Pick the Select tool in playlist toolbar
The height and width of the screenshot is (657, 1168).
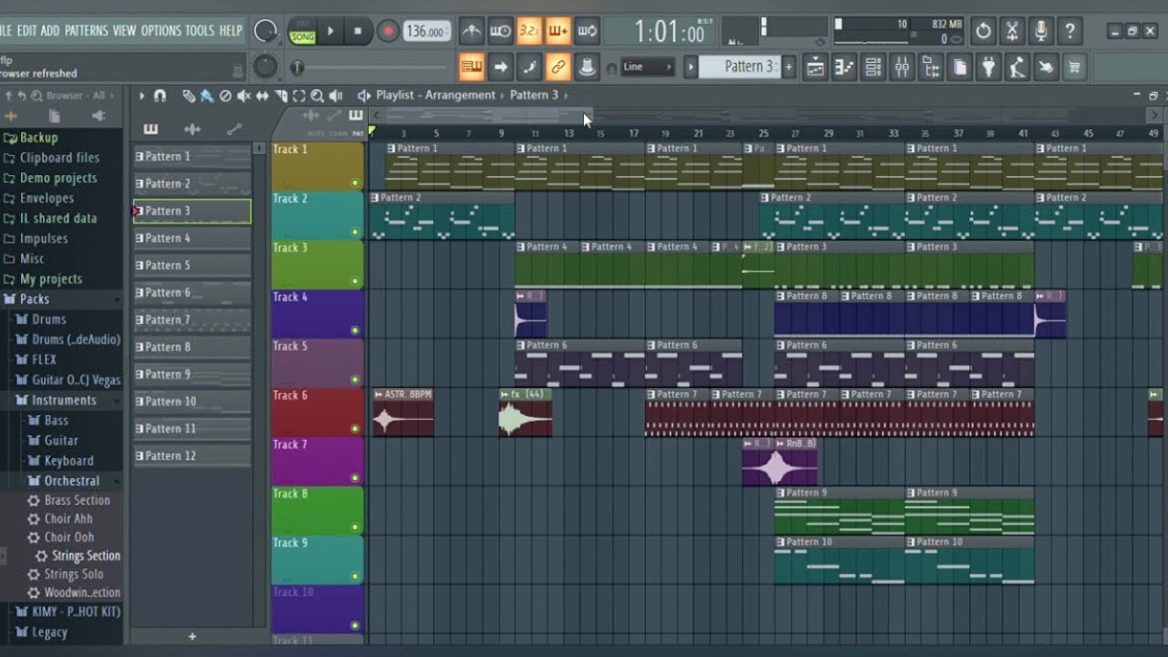298,96
